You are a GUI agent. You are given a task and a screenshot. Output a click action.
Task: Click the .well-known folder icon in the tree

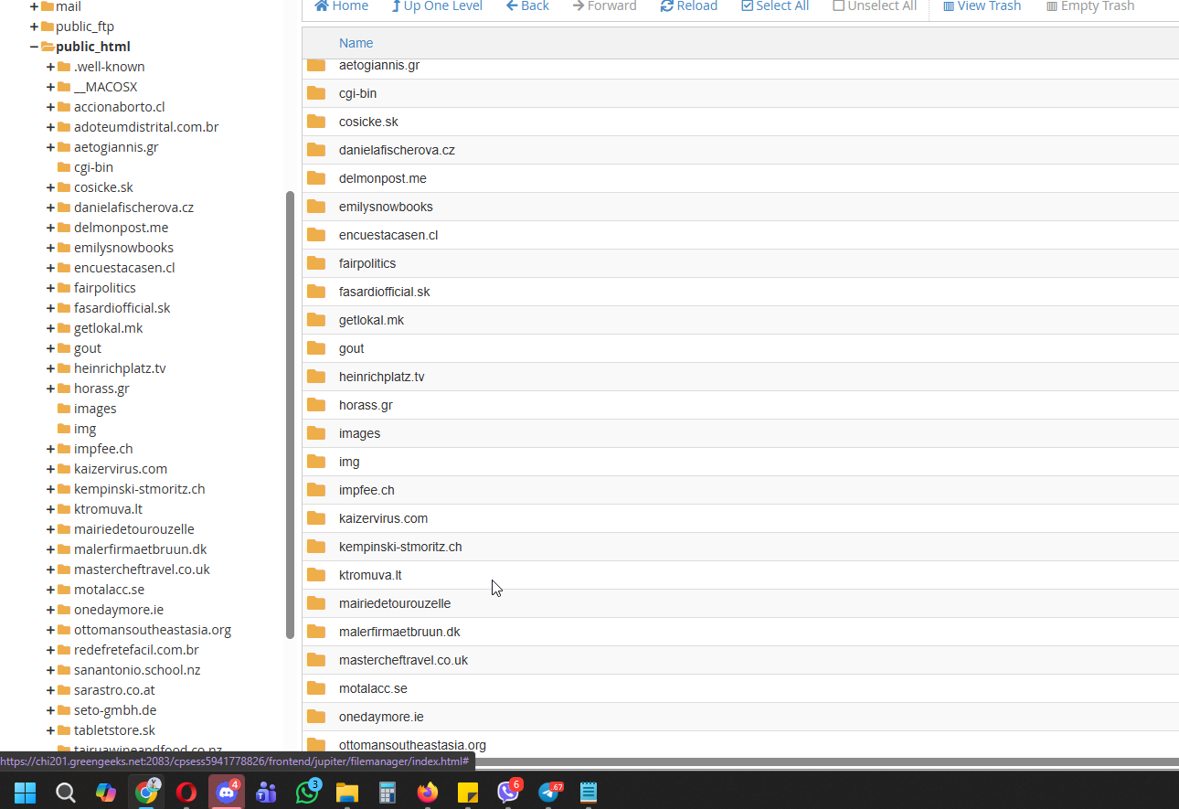[x=64, y=67]
